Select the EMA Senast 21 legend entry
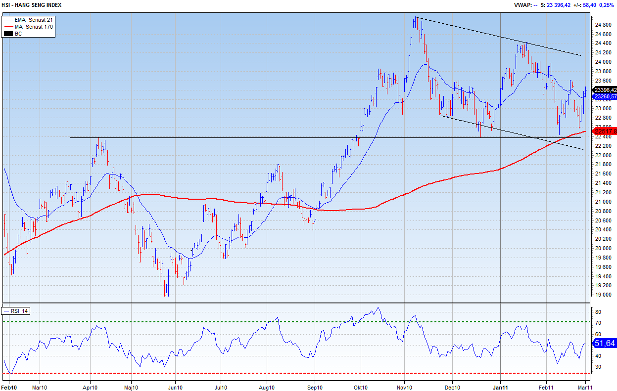 [34, 19]
